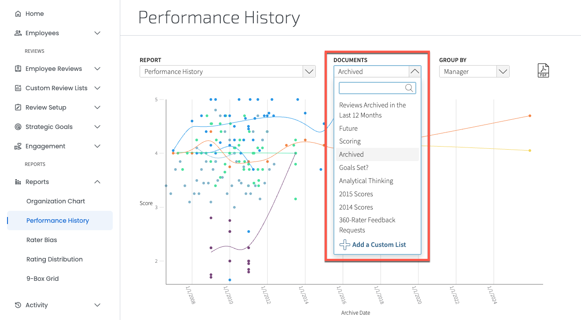Viewport: 581px width, 320px height.
Task: Collapse the Reports sidebar section
Action: (x=97, y=182)
